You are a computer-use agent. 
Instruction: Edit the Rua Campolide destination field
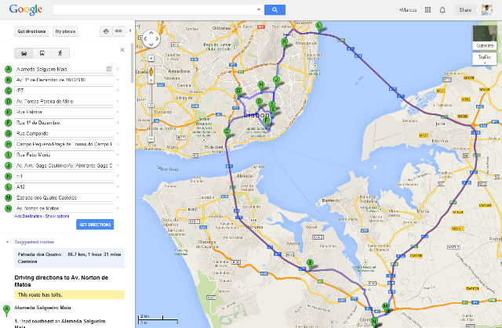point(64,134)
